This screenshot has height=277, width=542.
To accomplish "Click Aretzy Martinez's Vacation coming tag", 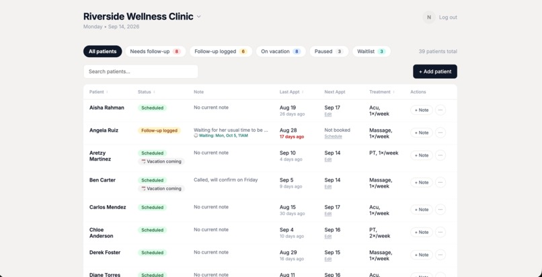I will 161,161.
